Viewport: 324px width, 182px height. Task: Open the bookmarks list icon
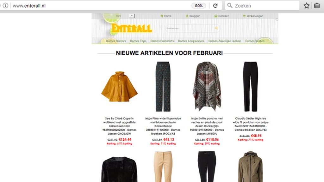(317, 6)
